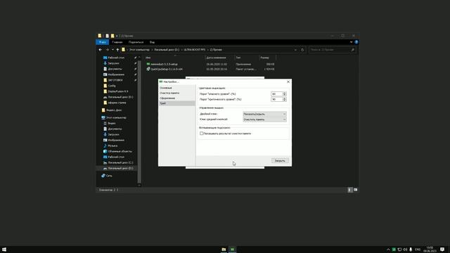Image resolution: width=450 pixels, height=253 pixels.
Task: Refresh the Explorer folder view
Action: click(302, 50)
